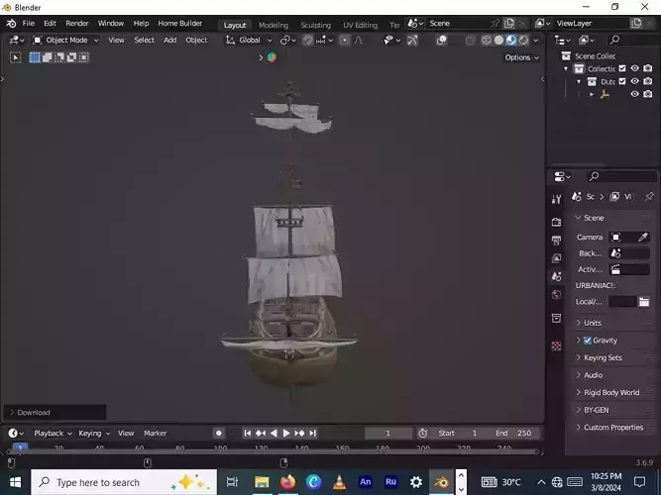Hide the Collection in viewport via eye icon
Viewport: 661px width, 495px height.
[635, 68]
